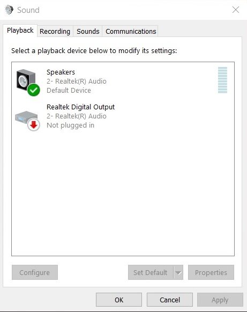The image size is (247, 312).
Task: Click the Apply button
Action: [x=220, y=300]
